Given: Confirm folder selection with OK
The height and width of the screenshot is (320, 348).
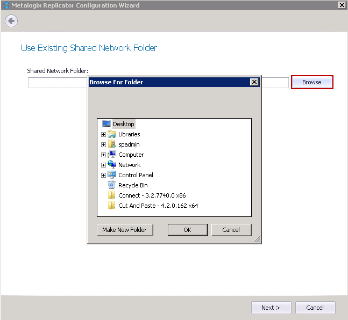Looking at the screenshot, I should pos(188,230).
